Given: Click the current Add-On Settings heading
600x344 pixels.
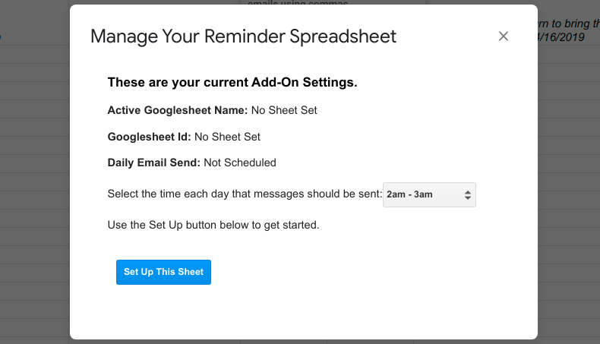Looking at the screenshot, I should [232, 82].
